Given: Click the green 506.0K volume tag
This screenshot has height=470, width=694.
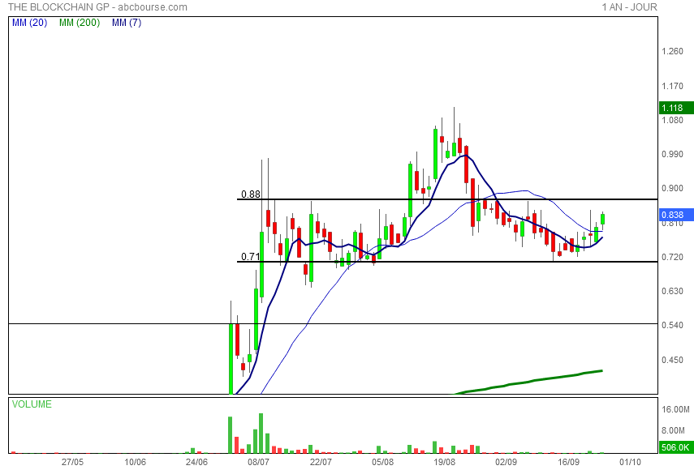Looking at the screenshot, I should [676, 447].
